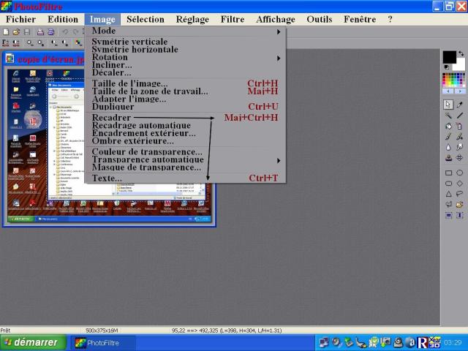Click the red R tray icon
Image resolution: width=468 pixels, height=351 pixels.
[x=422, y=343]
